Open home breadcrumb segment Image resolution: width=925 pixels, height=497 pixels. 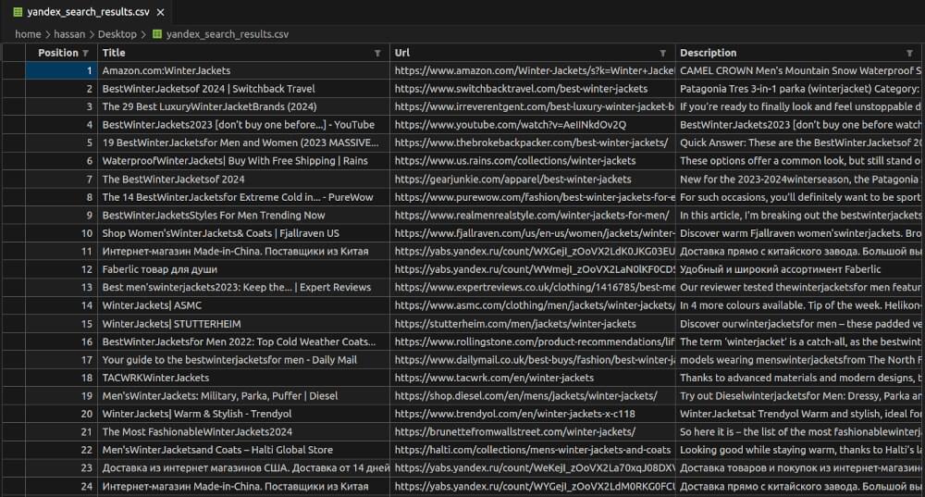coord(28,34)
